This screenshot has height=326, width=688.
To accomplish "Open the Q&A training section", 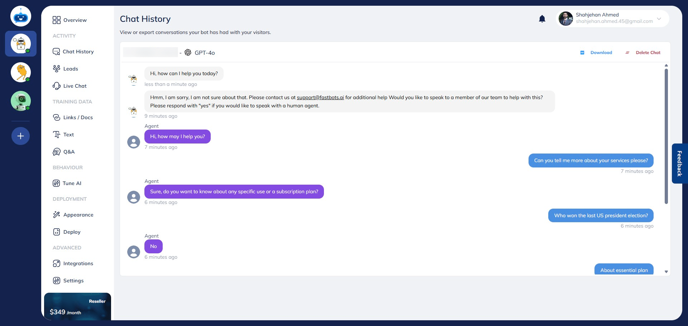I will [x=68, y=151].
